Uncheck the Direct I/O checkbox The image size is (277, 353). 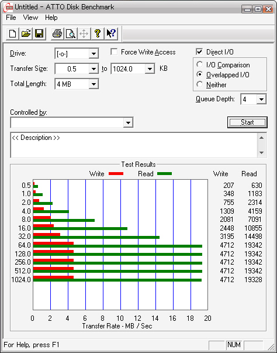pyautogui.click(x=199, y=52)
